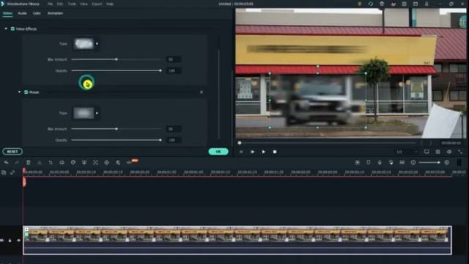The width and height of the screenshot is (469, 264).
Task: Open the first mosaic Type arrow
Action: click(x=97, y=44)
